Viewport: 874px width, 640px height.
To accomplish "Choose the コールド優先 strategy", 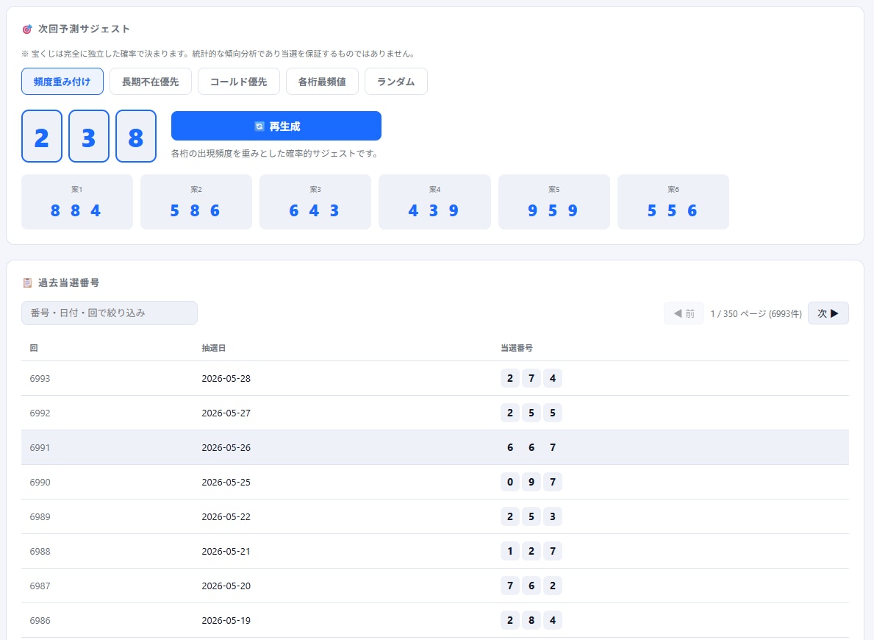I will 239,82.
